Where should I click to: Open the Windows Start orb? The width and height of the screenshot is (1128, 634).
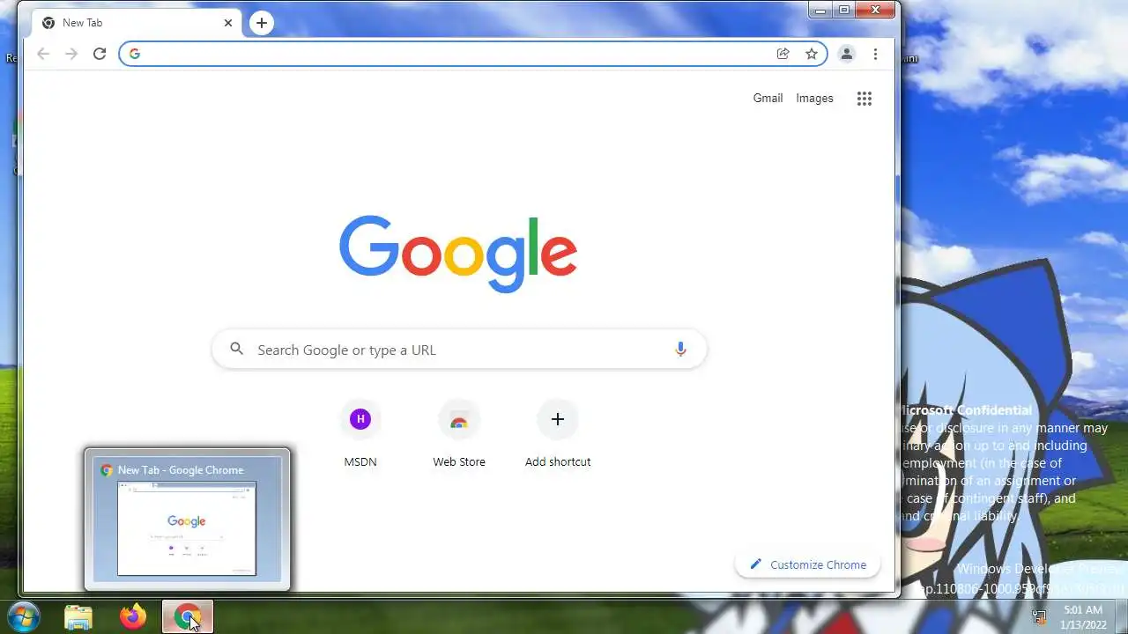pos(24,616)
